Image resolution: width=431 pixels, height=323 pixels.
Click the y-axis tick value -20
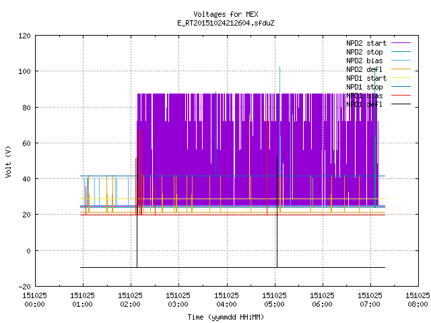pyautogui.click(x=24, y=287)
